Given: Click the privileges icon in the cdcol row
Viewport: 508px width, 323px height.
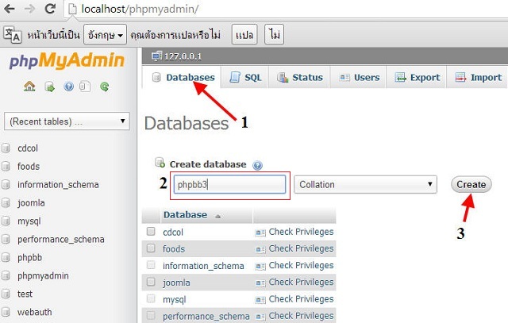Looking at the screenshot, I should tap(260, 233).
